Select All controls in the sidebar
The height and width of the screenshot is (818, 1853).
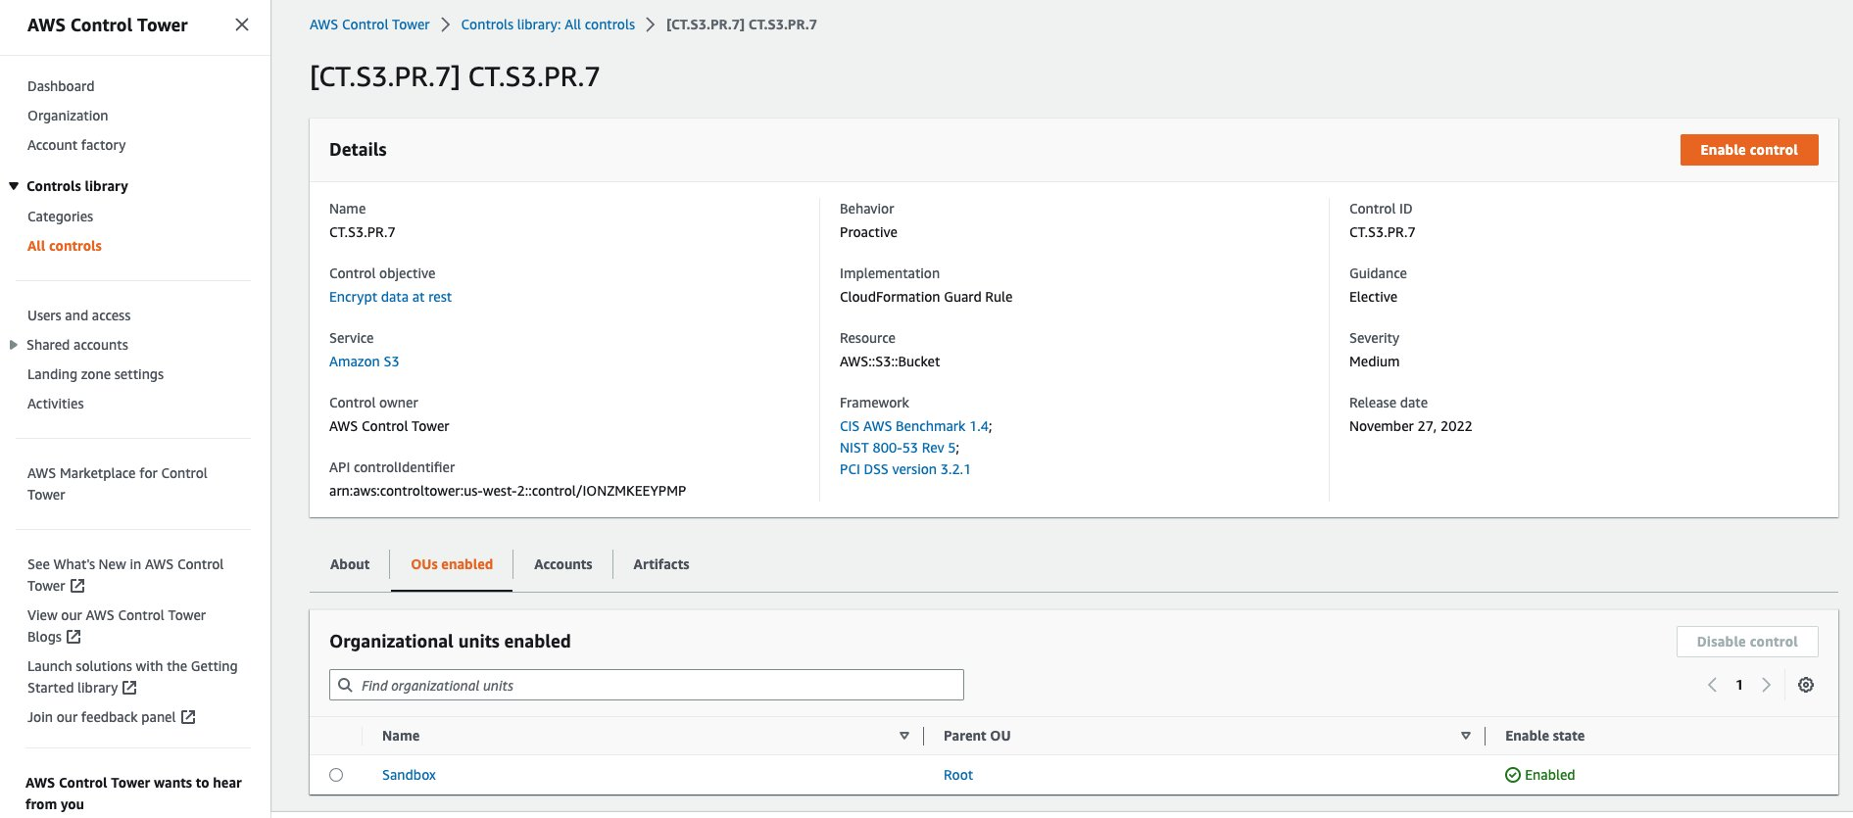tap(65, 246)
